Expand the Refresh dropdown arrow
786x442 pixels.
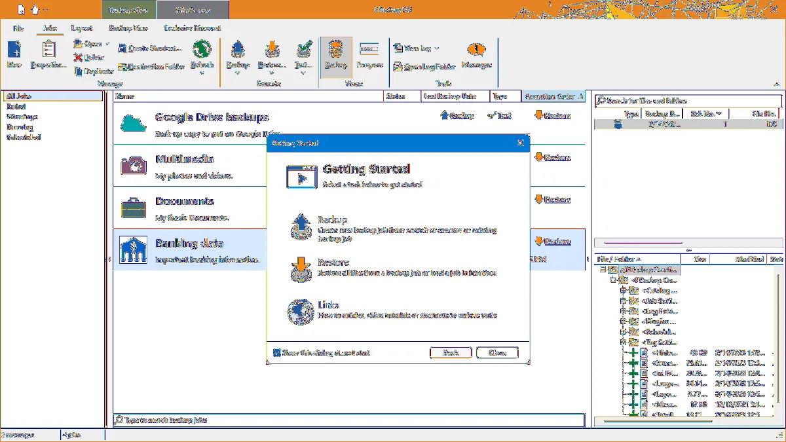click(x=202, y=73)
